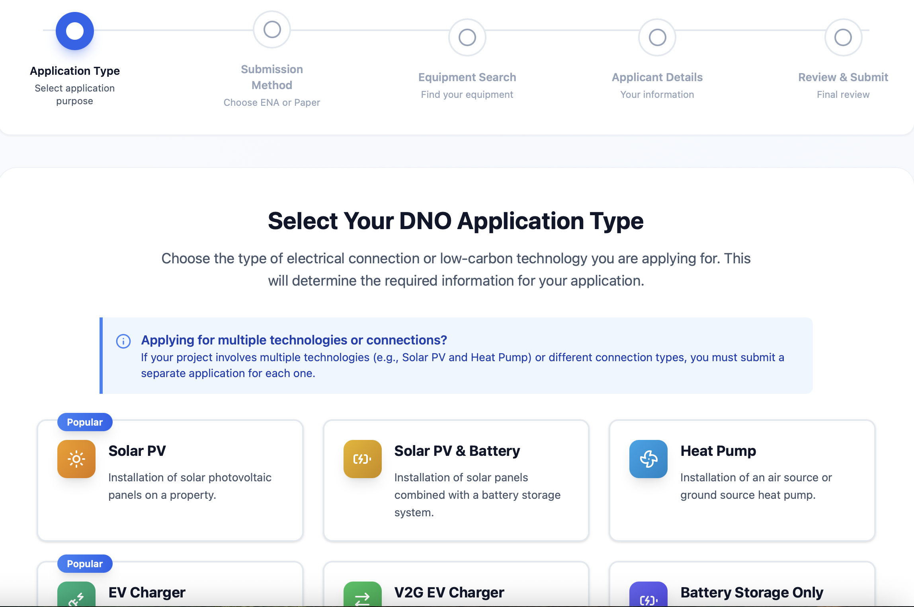Click the Popular badge above EV Charger

[85, 564]
